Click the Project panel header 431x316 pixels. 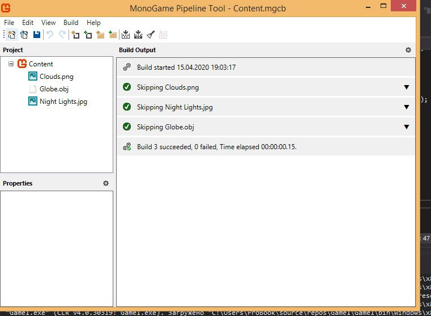13,50
